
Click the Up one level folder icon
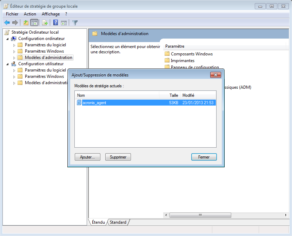pos(26,23)
